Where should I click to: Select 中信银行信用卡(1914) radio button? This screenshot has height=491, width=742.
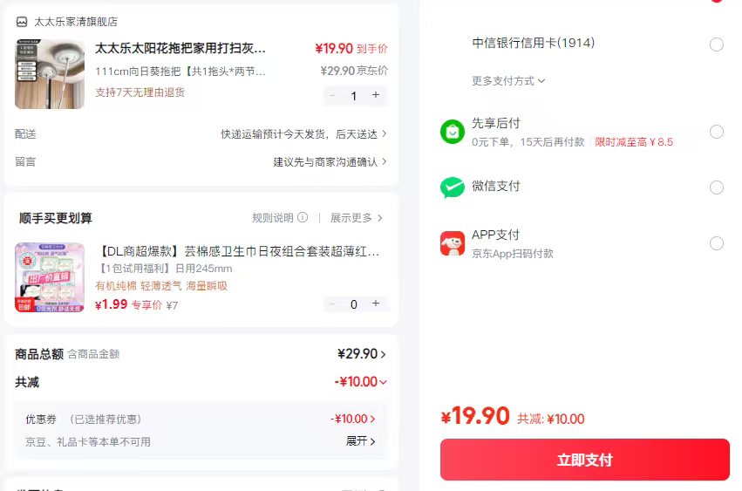(717, 44)
